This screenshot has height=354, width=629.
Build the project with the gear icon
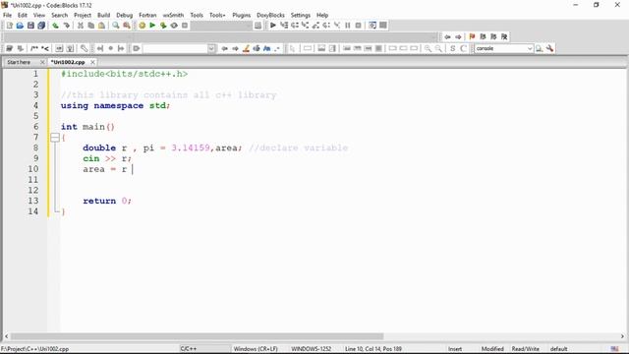click(x=142, y=26)
